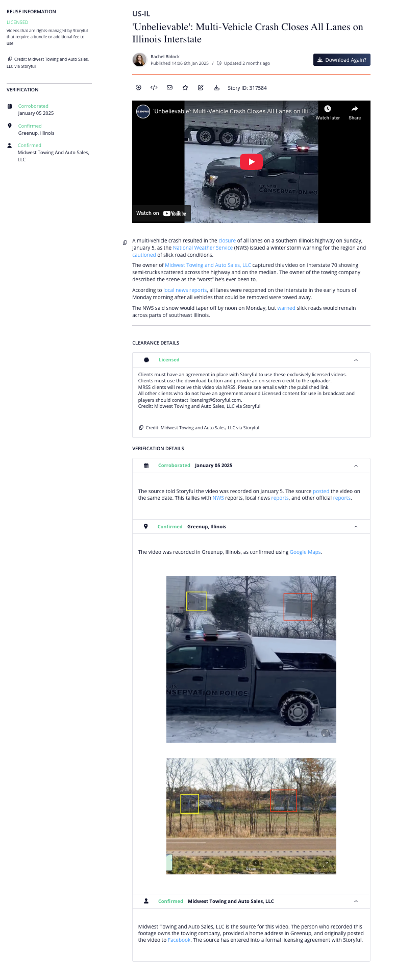
Task: Collapse the Midwest Towing verification section
Action: (x=356, y=901)
